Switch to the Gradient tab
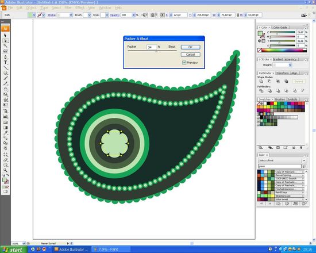Image resolution: width=316 pixels, height=253 pixels. click(x=278, y=59)
